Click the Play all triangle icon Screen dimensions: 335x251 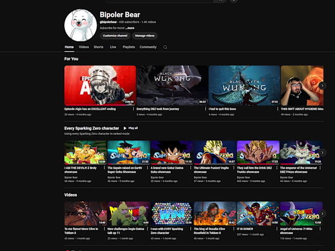pyautogui.click(x=125, y=128)
